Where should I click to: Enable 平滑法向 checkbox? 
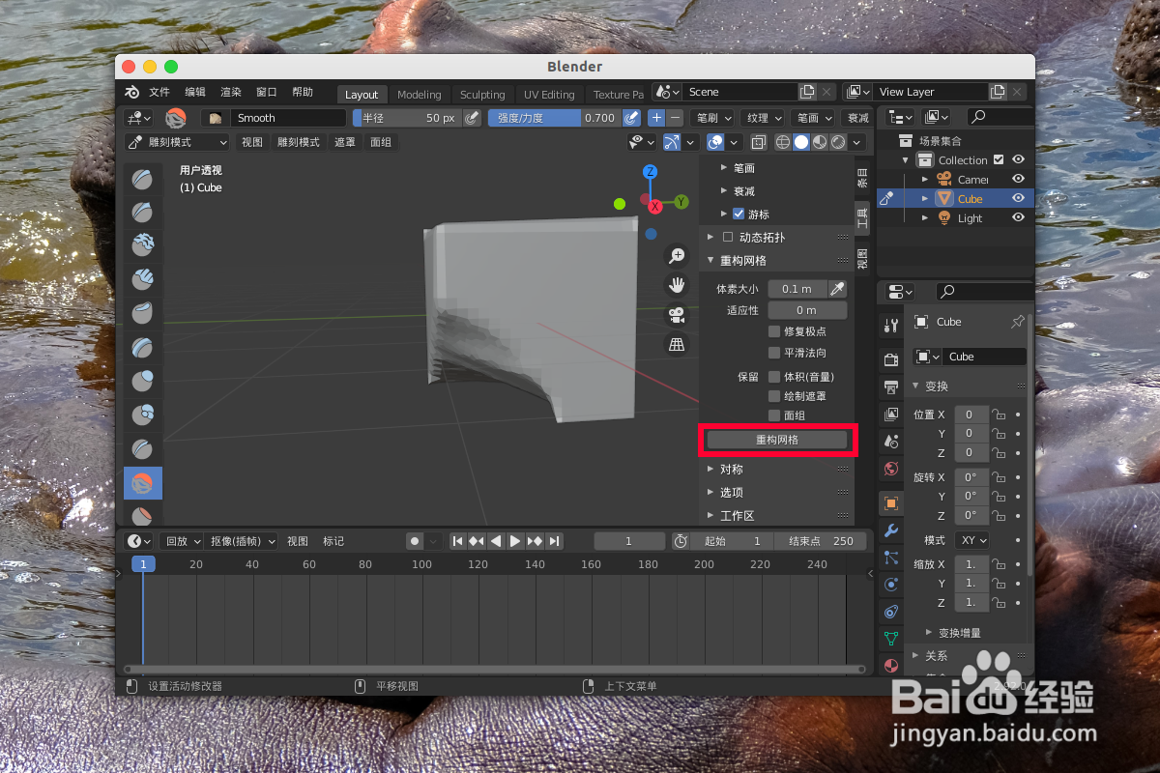tap(774, 353)
